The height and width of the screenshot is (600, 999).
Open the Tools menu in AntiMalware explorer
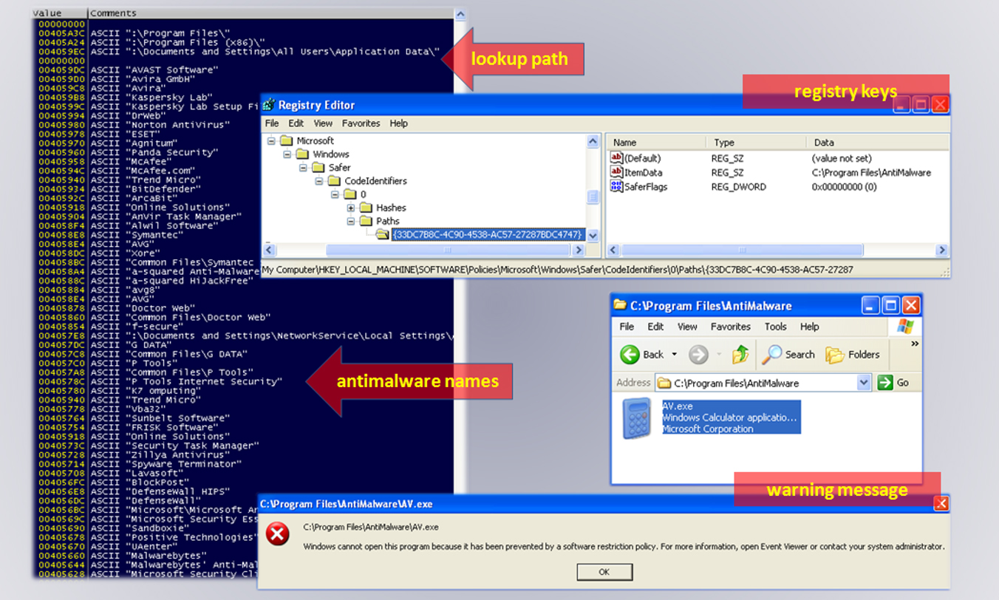point(775,327)
